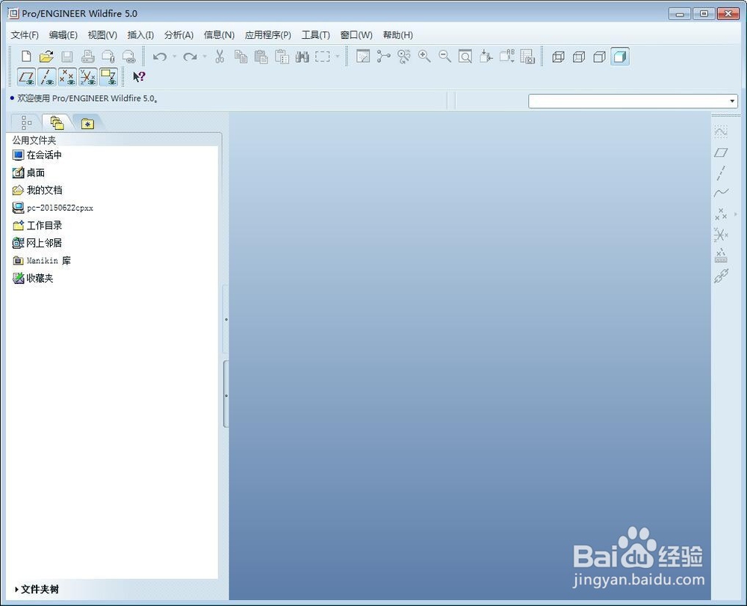The width and height of the screenshot is (747, 606).
Task: Toggle datum points display
Action: click(67, 77)
